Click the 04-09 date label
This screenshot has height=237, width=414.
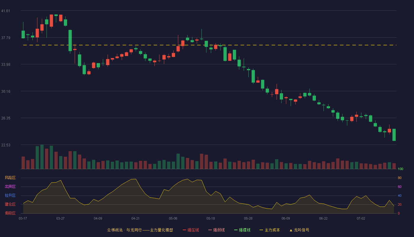tap(98, 218)
